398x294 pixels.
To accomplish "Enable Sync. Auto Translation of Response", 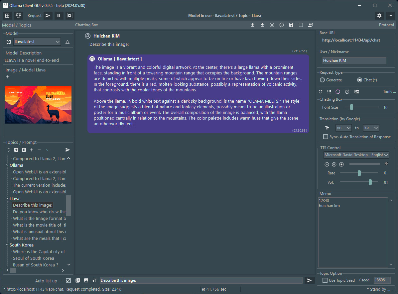I will [x=357, y=137].
